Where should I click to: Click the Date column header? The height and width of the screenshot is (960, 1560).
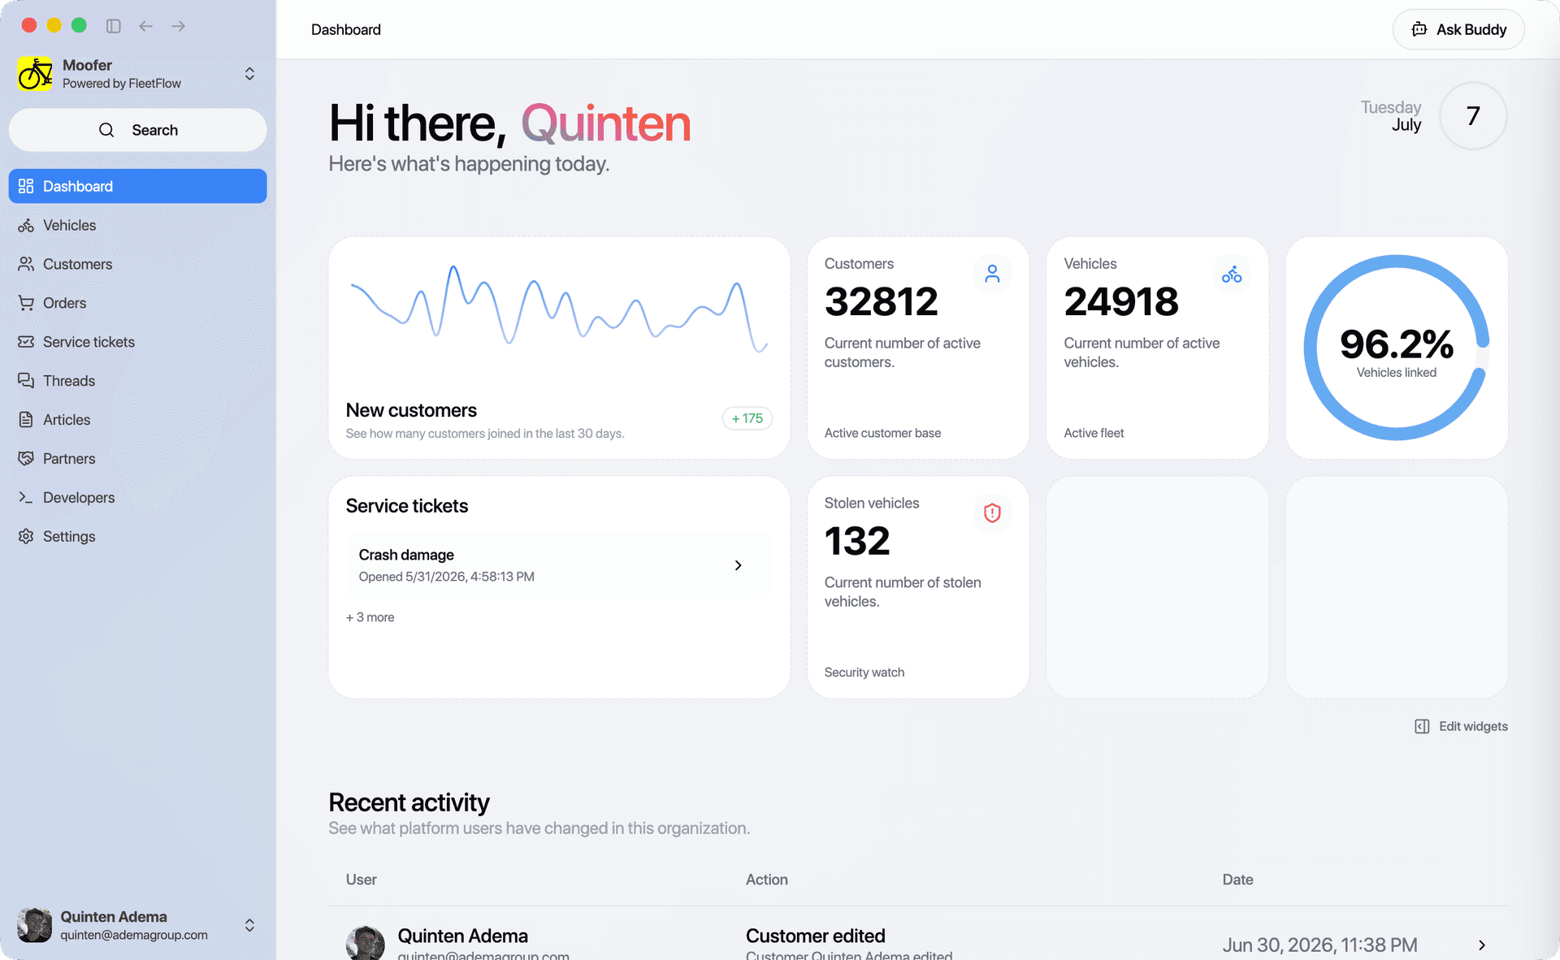coord(1237,880)
